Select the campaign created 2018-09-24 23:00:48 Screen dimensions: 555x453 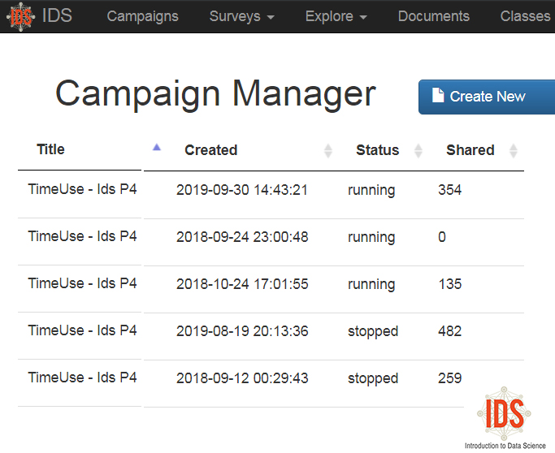pos(242,237)
